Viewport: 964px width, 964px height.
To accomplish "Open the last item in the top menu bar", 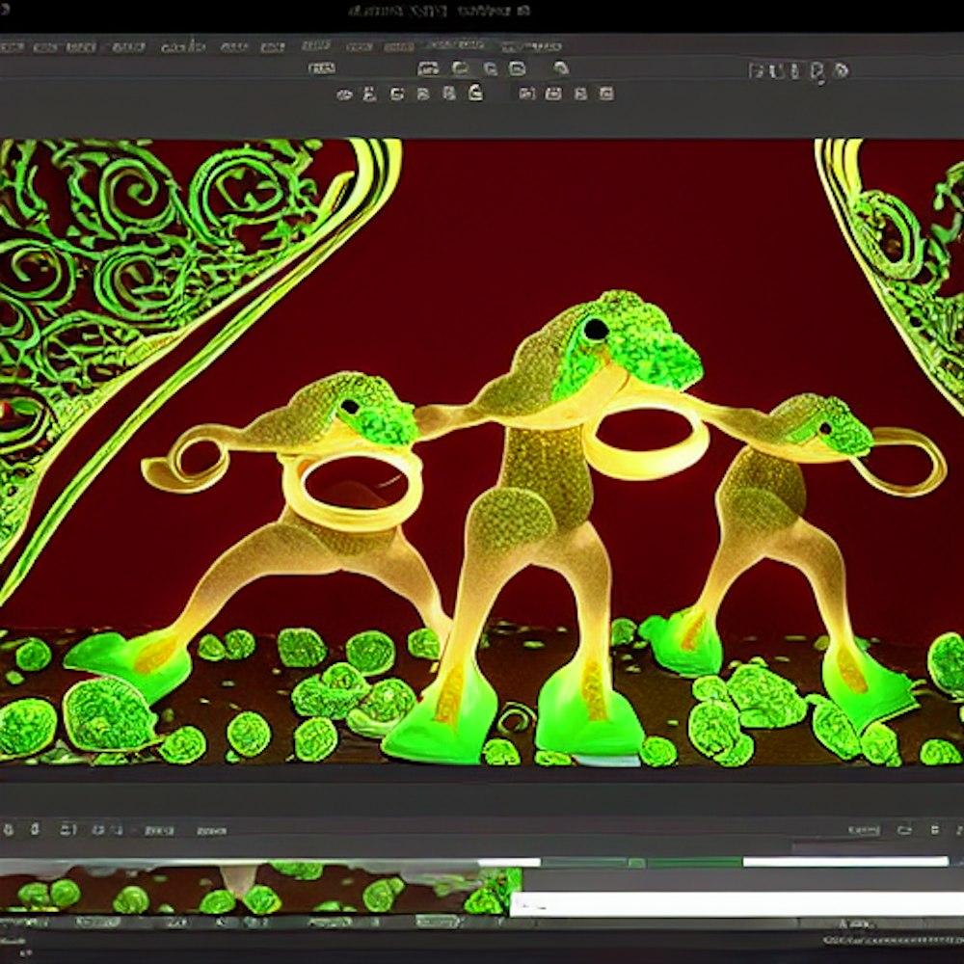I will [529, 45].
